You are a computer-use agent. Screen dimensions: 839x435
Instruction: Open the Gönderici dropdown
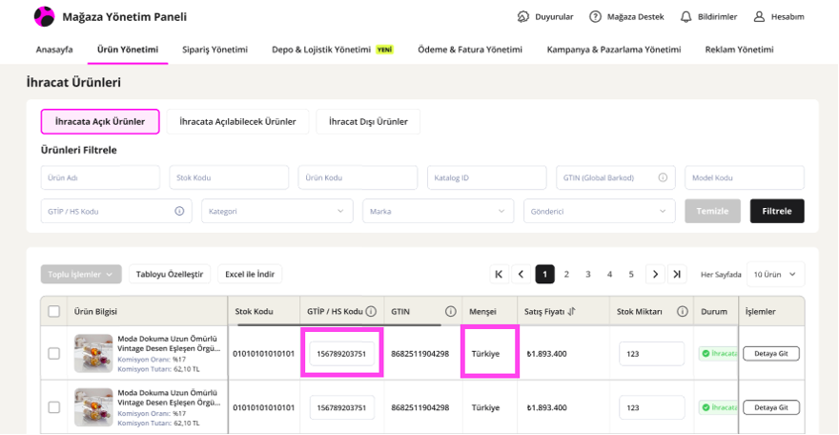[x=600, y=212]
